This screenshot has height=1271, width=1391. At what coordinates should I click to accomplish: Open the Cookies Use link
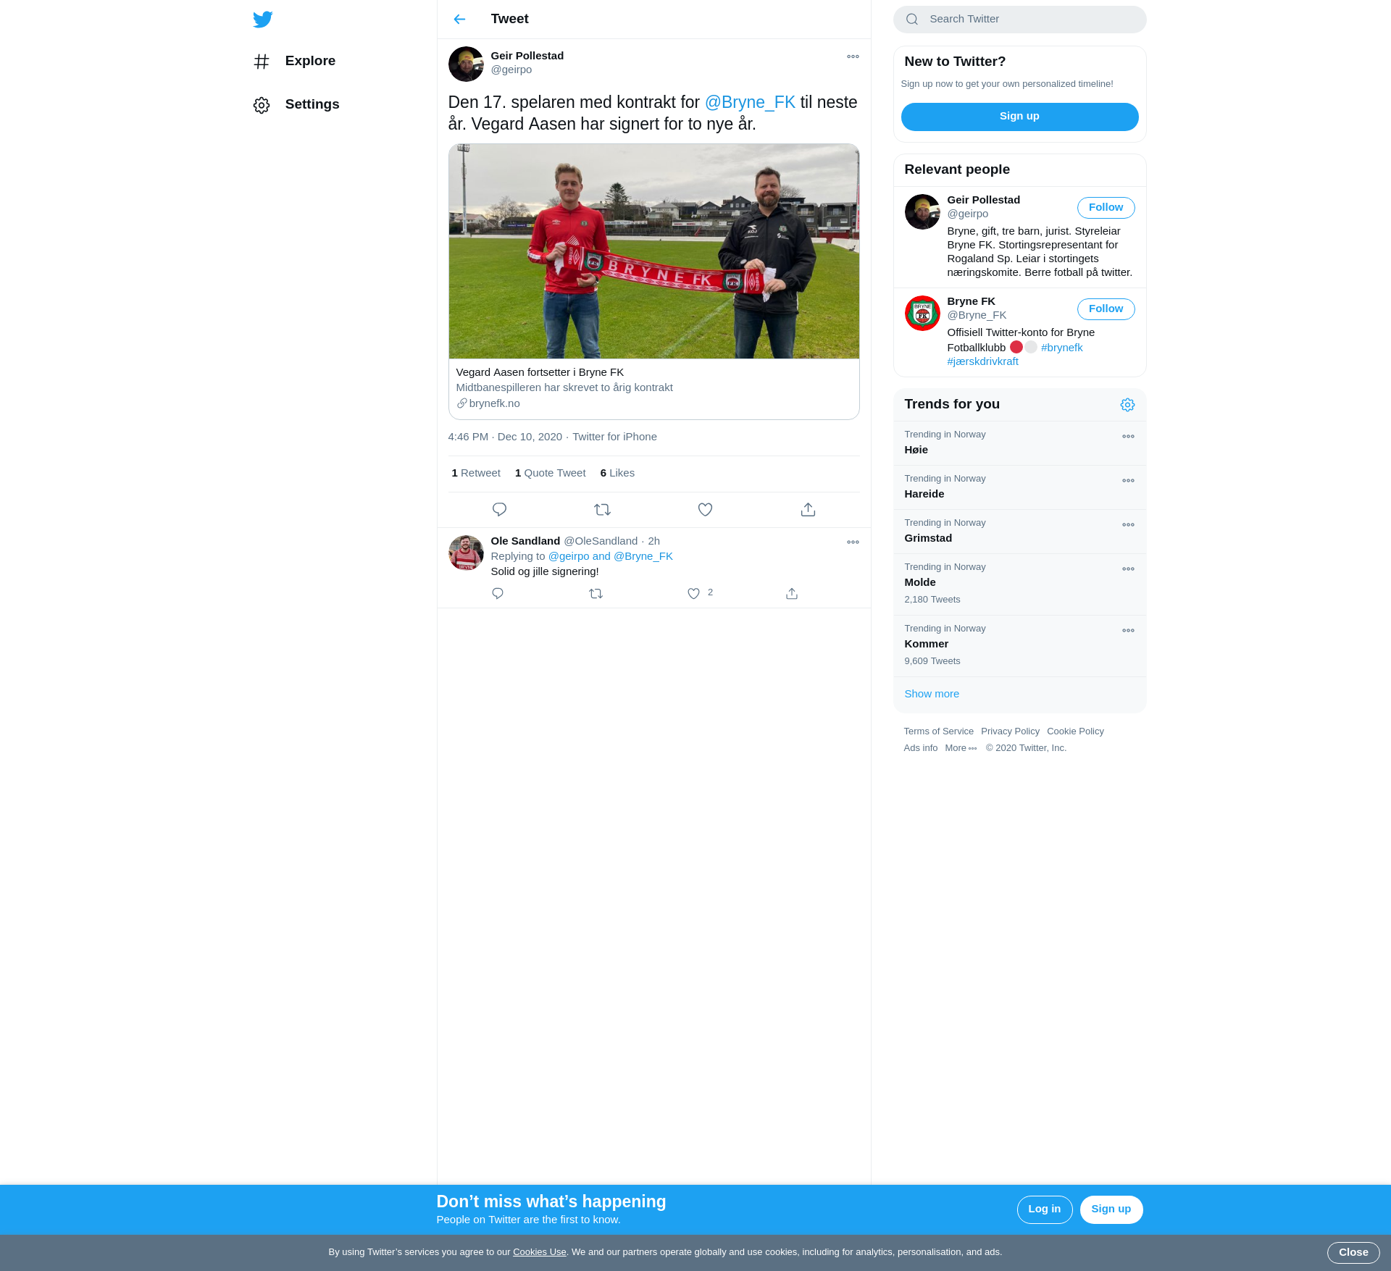[x=539, y=1252]
